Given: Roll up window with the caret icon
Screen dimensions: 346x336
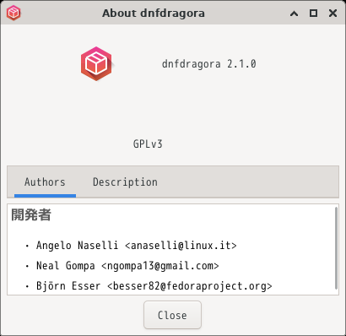Looking at the screenshot, I should (x=294, y=14).
